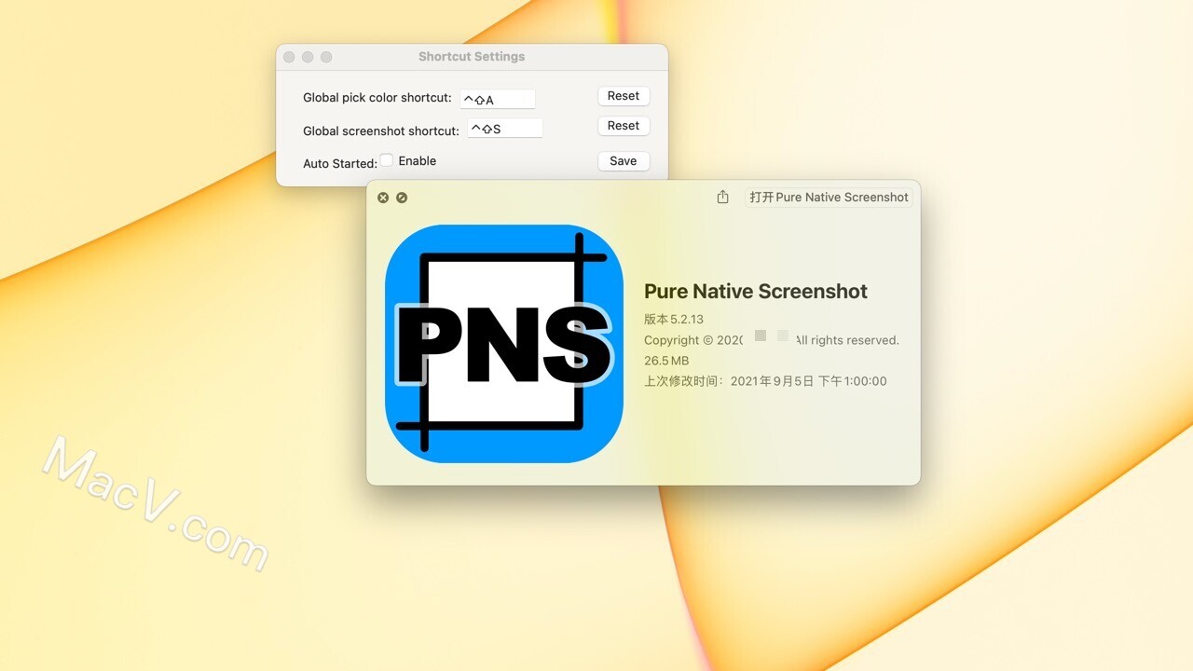Open with Pure Native Screenshot button
Viewport: 1193px width, 671px height.
829,197
